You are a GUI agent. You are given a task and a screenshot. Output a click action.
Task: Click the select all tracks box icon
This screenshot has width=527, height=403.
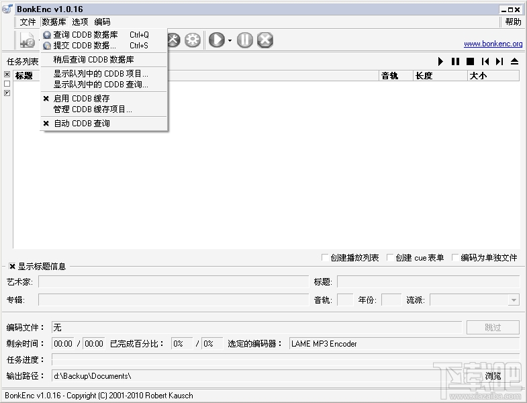[7, 74]
